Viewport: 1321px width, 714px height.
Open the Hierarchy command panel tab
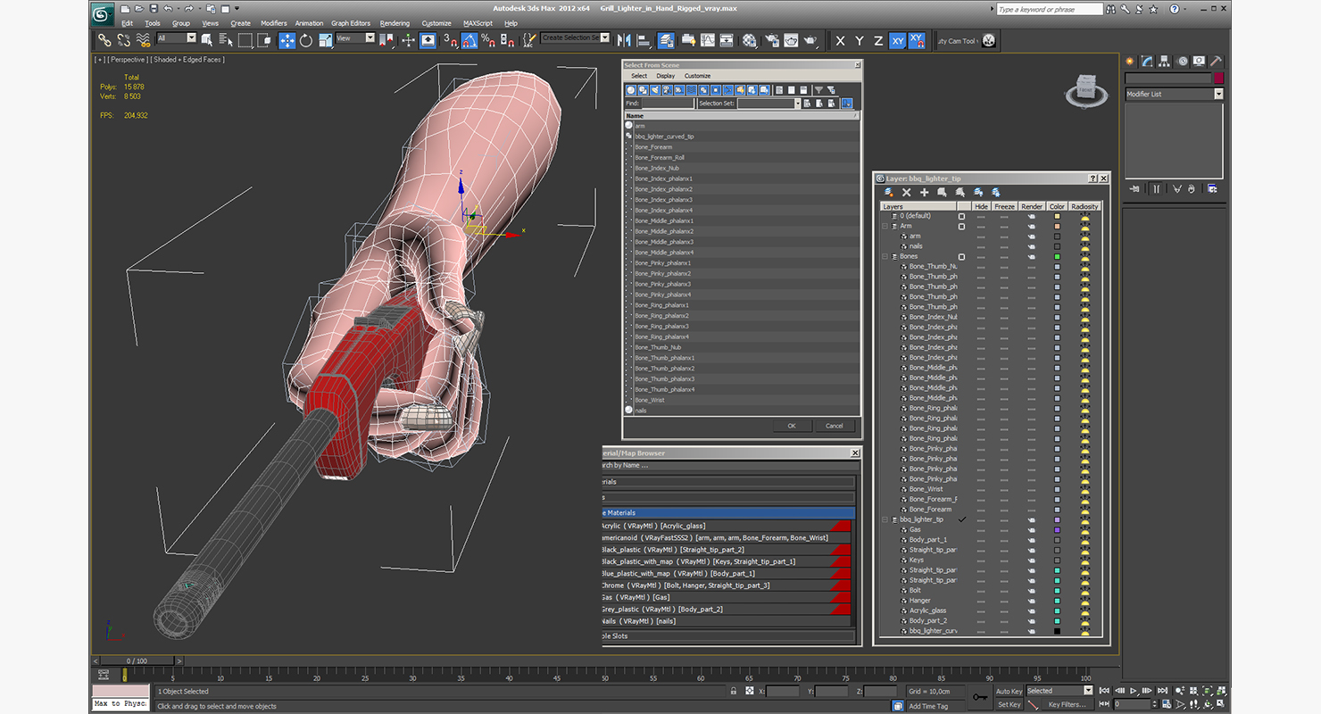click(1166, 62)
